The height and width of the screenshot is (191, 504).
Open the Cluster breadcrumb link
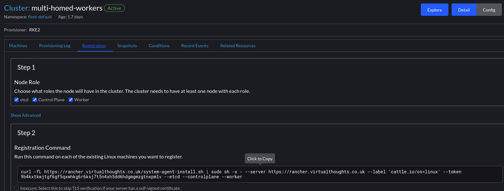17,8
